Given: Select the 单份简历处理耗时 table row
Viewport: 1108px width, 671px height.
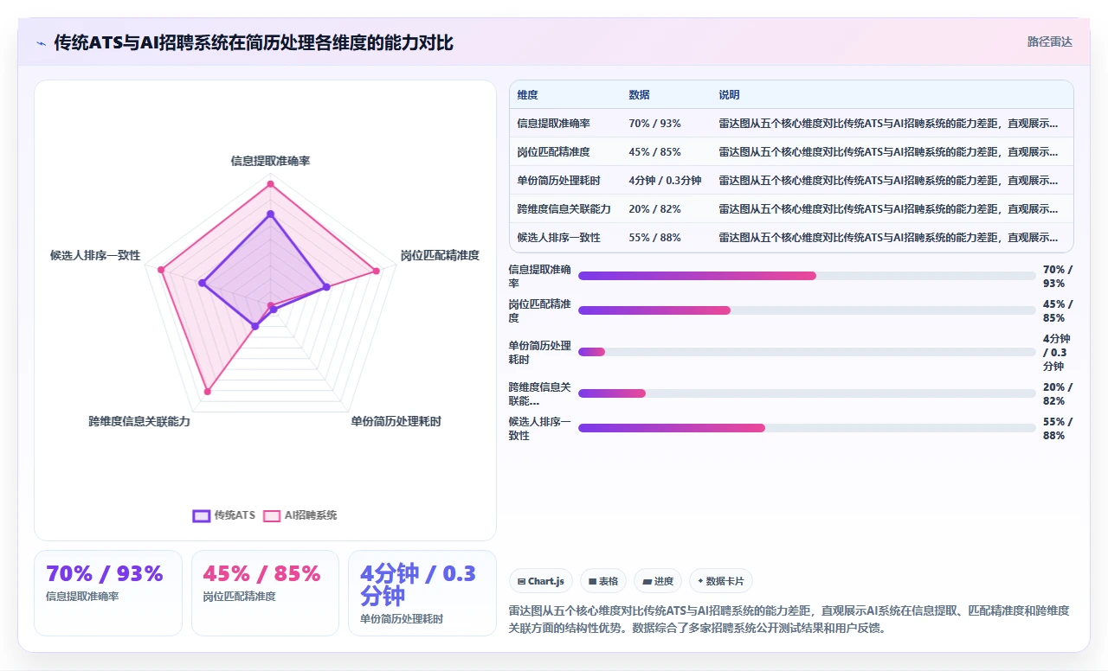Looking at the screenshot, I should pos(791,180).
